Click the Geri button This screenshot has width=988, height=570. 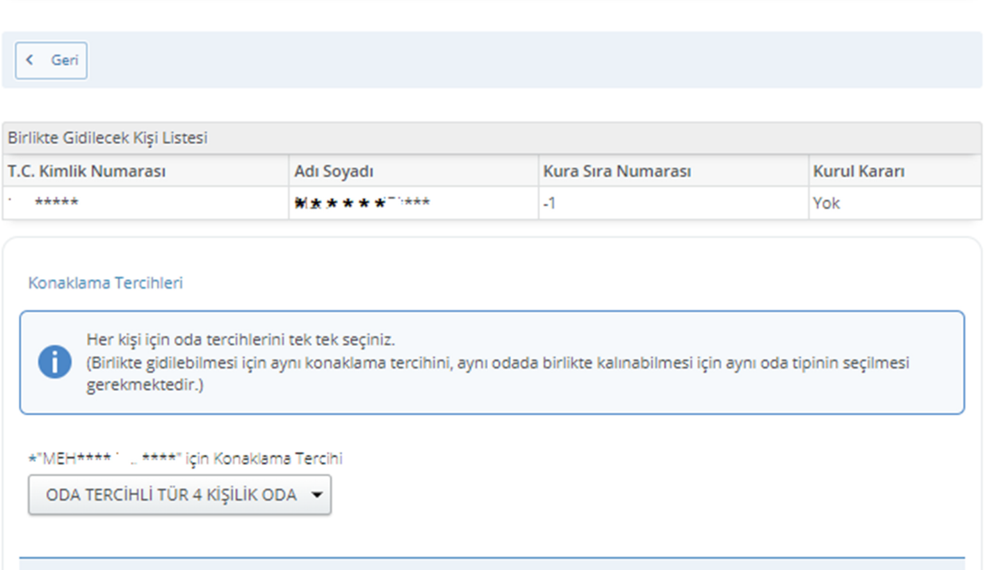tap(51, 59)
